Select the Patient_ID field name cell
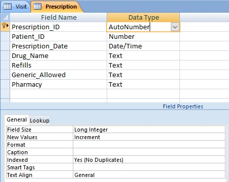The height and width of the screenshot is (182, 229). click(x=59, y=36)
